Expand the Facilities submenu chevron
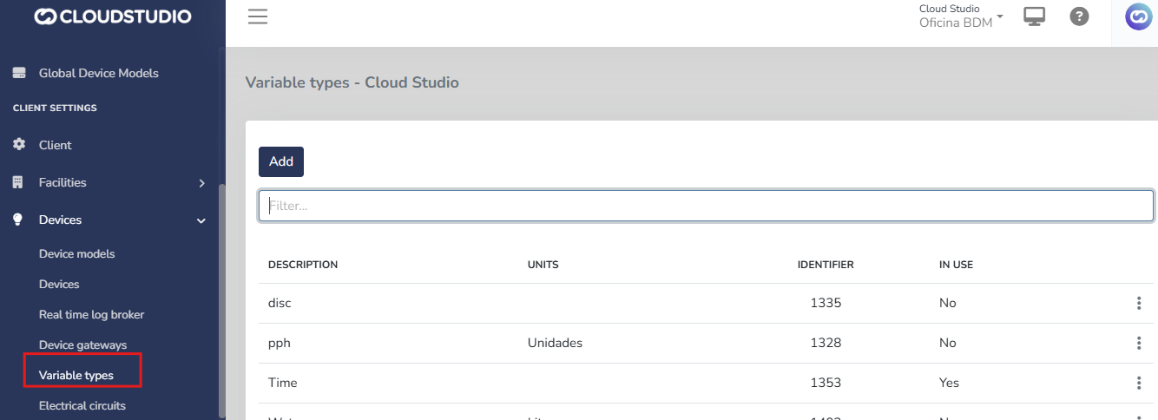The width and height of the screenshot is (1158, 420). tap(201, 183)
